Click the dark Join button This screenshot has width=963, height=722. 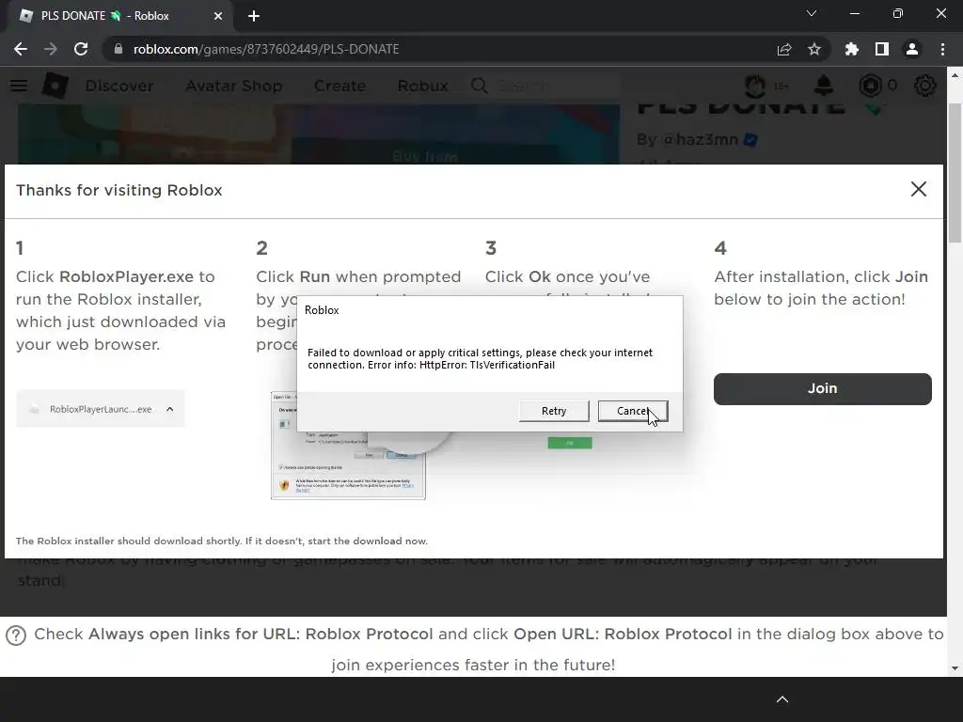(822, 388)
